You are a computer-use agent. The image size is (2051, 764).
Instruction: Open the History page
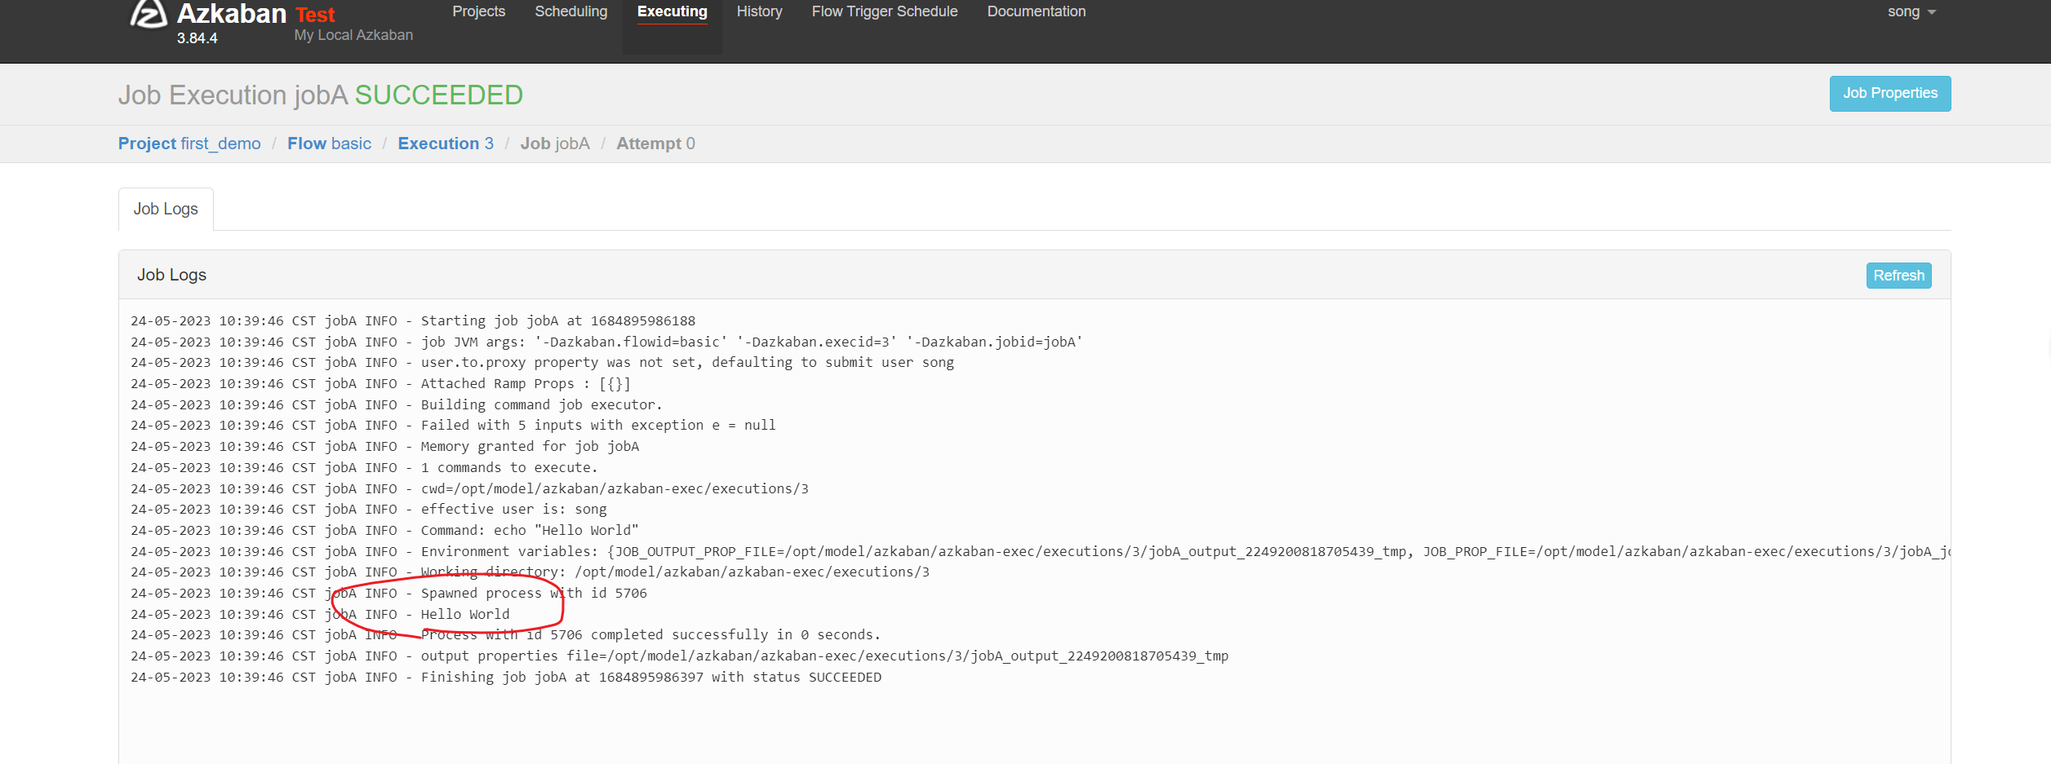click(x=760, y=11)
